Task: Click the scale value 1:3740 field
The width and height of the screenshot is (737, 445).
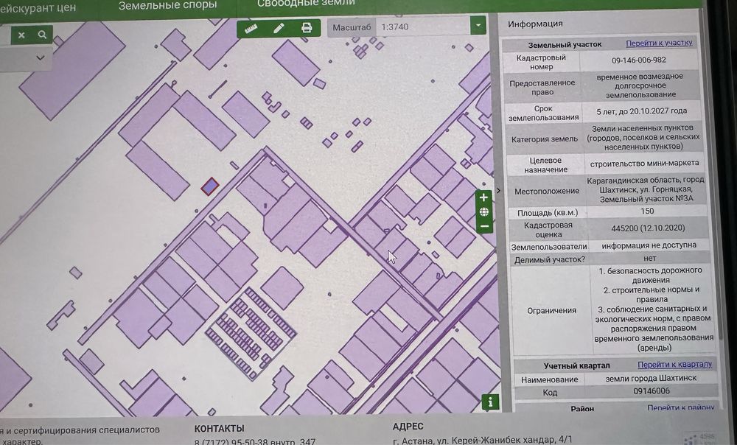Action: tap(423, 27)
